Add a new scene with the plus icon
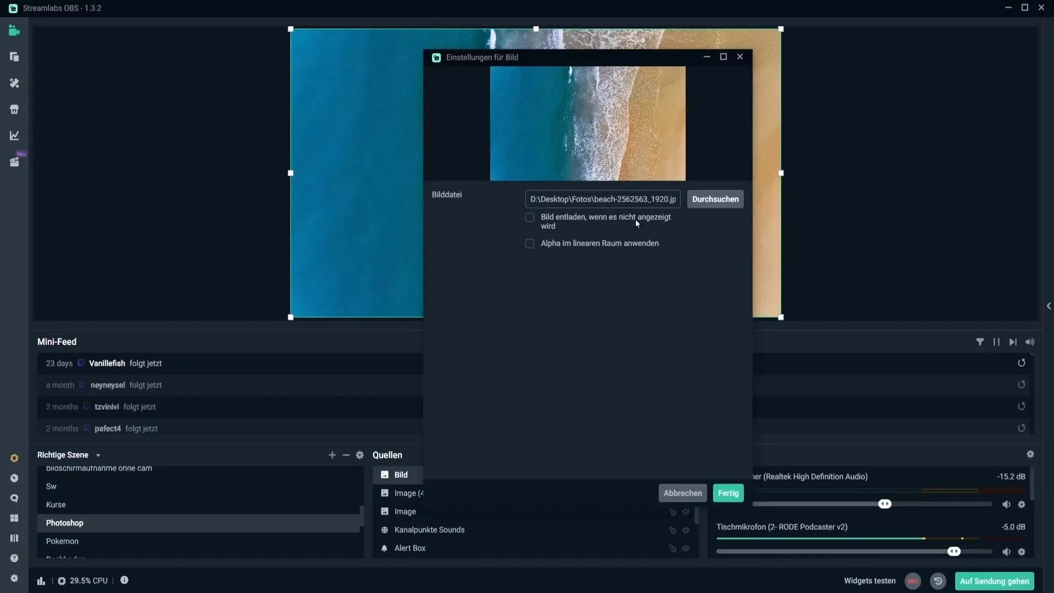The image size is (1054, 593). pos(332,455)
